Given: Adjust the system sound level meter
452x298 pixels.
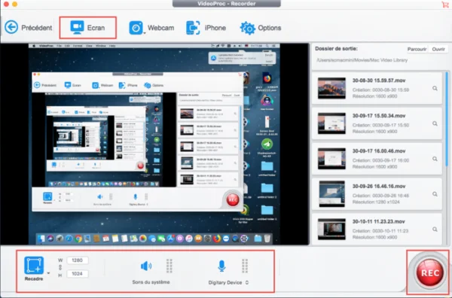Looking at the screenshot, I should tap(169, 266).
